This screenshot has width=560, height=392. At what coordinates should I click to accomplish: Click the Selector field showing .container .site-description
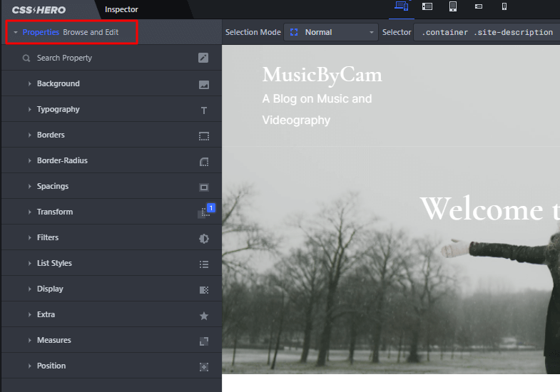(487, 32)
